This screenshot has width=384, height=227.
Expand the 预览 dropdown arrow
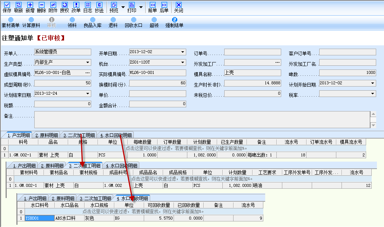coord(123,7)
